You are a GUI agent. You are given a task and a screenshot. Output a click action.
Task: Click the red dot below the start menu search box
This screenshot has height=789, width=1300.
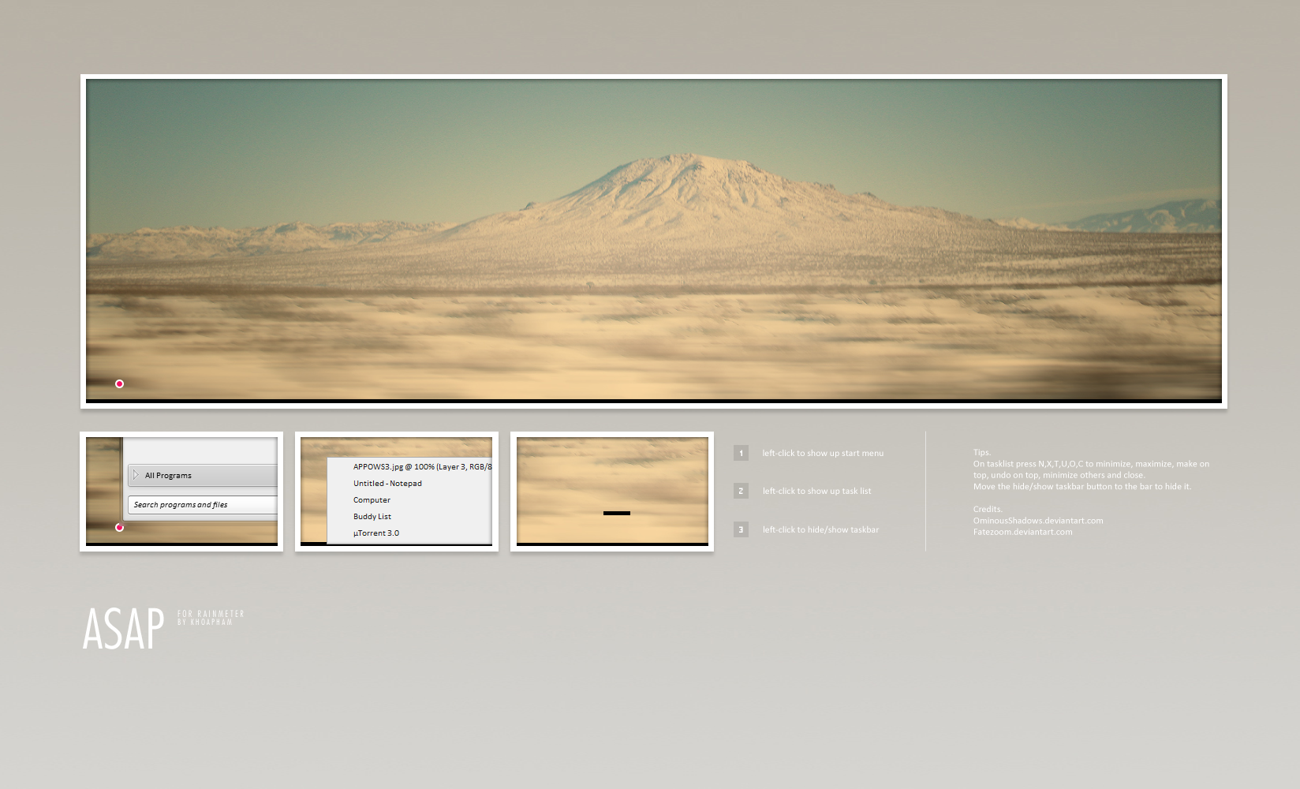[119, 527]
